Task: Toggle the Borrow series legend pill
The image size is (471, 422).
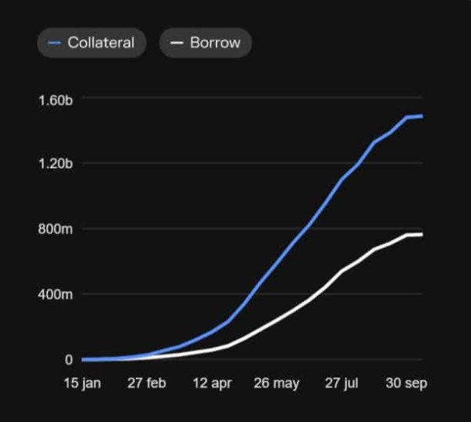Action: 205,43
